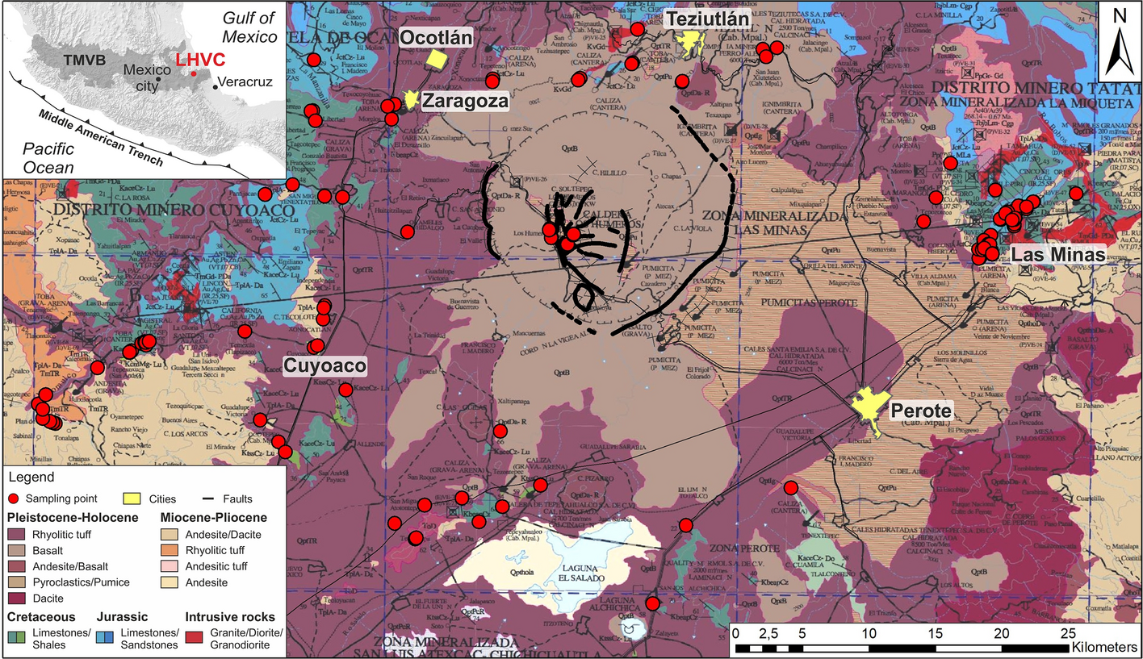Click the Granite/Diorite/Granodiorite red swatch

pos(194,639)
